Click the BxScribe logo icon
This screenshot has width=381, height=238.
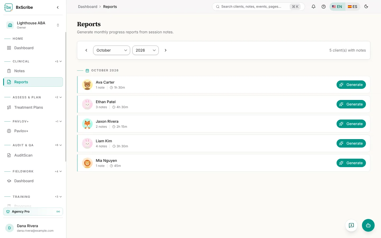(8, 7)
